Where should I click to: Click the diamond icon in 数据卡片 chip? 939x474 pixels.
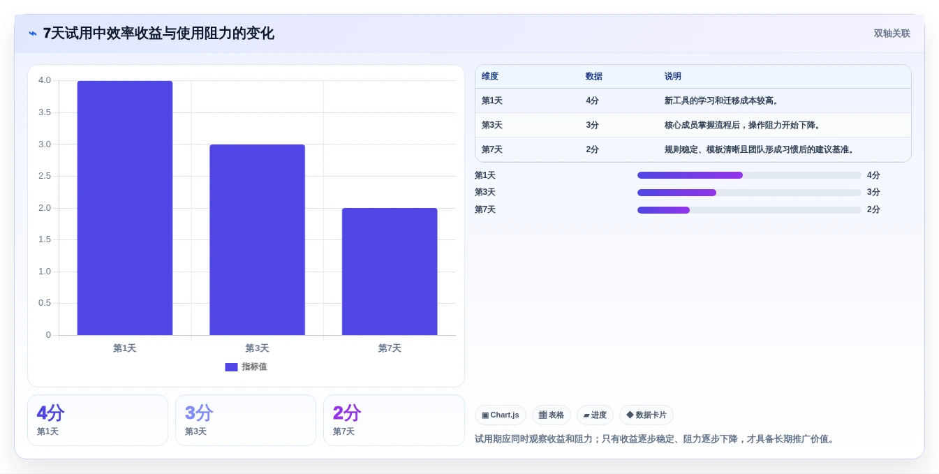(630, 415)
